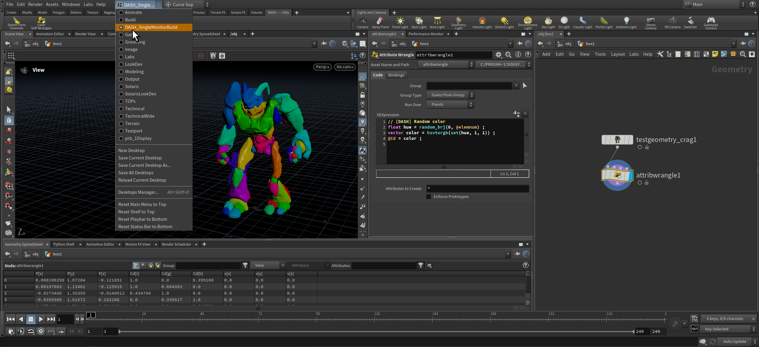The width and height of the screenshot is (759, 347).
Task: Click Reset Playbar to Bottom
Action: (x=143, y=219)
